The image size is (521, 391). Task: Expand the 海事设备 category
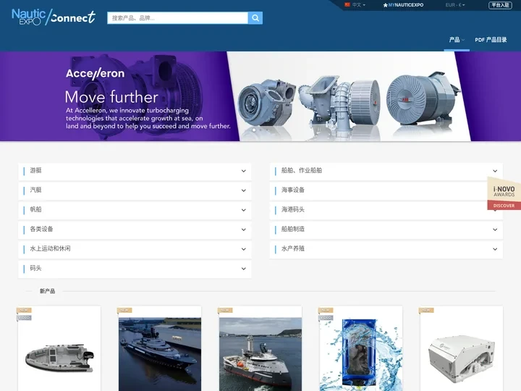(x=386, y=190)
